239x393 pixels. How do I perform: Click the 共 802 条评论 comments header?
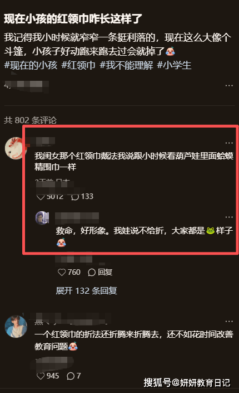pos(30,120)
